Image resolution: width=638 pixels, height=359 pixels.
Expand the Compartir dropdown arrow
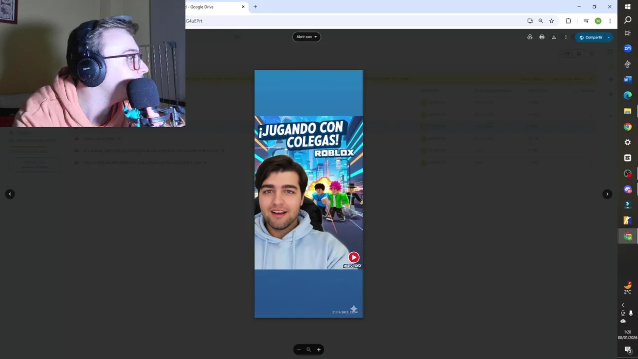pos(609,37)
